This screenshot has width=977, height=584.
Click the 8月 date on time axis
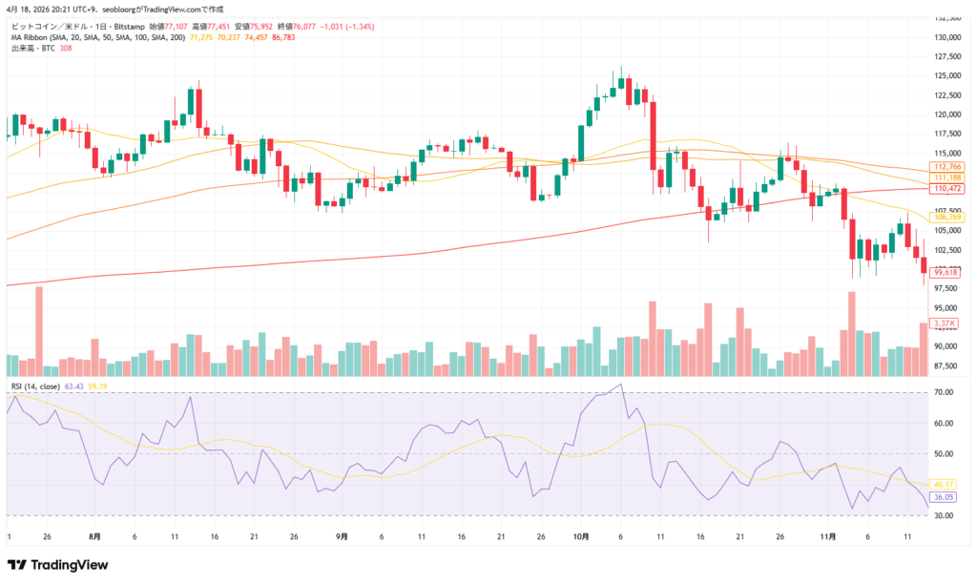[94, 537]
